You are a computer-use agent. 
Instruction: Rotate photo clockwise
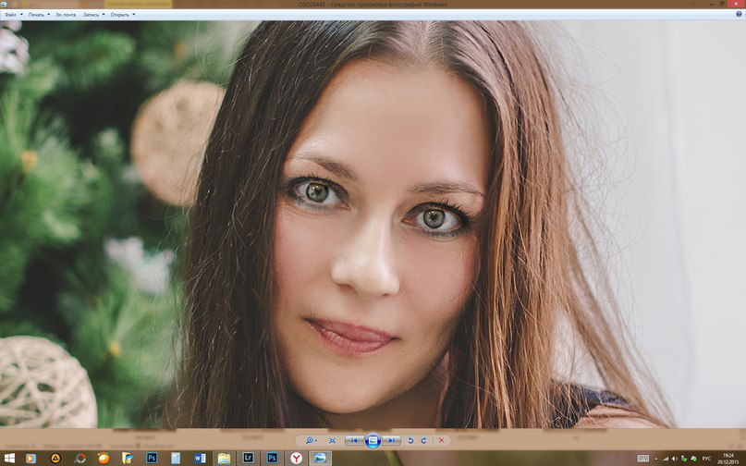(424, 441)
